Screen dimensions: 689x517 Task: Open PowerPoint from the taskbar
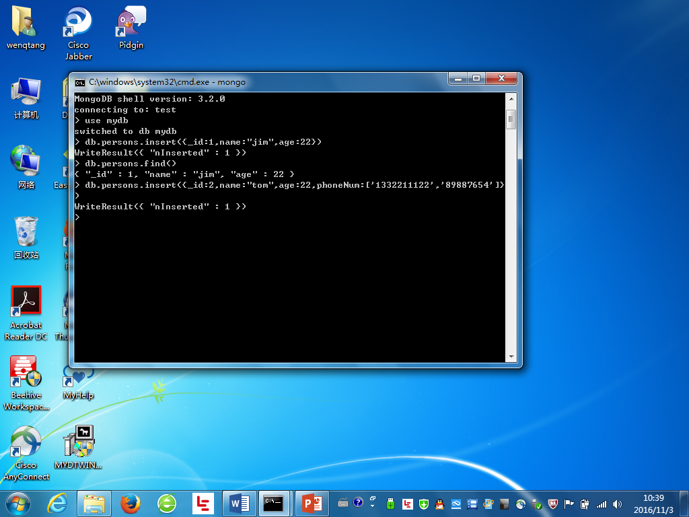(312, 503)
